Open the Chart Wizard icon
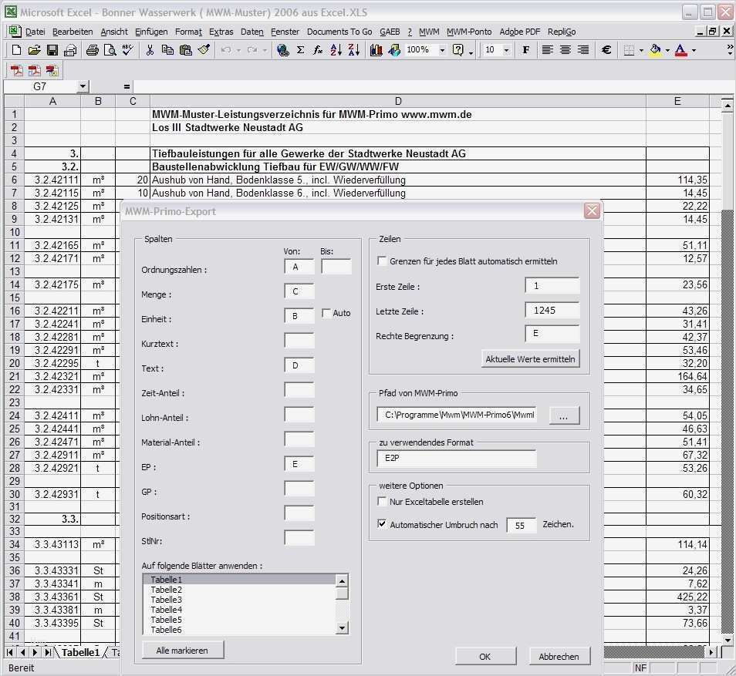Viewport: 736px width, 676px height. (x=376, y=50)
